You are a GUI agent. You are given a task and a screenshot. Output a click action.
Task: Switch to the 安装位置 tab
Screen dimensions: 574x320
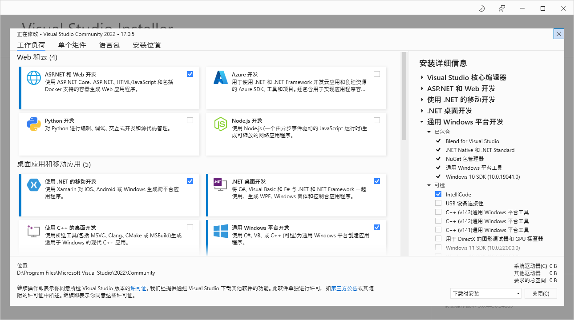pos(147,45)
